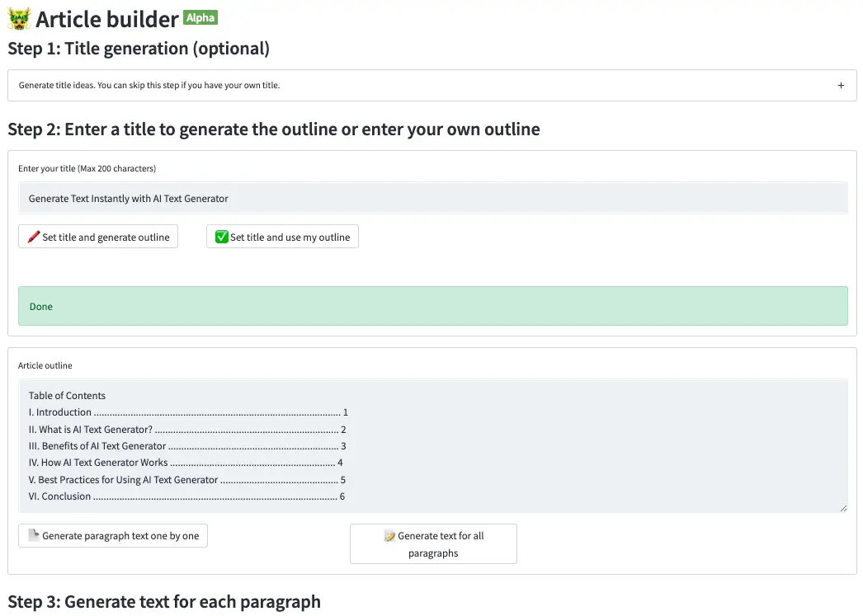Click the green Done status banner
The image size is (863, 616).
(x=433, y=306)
